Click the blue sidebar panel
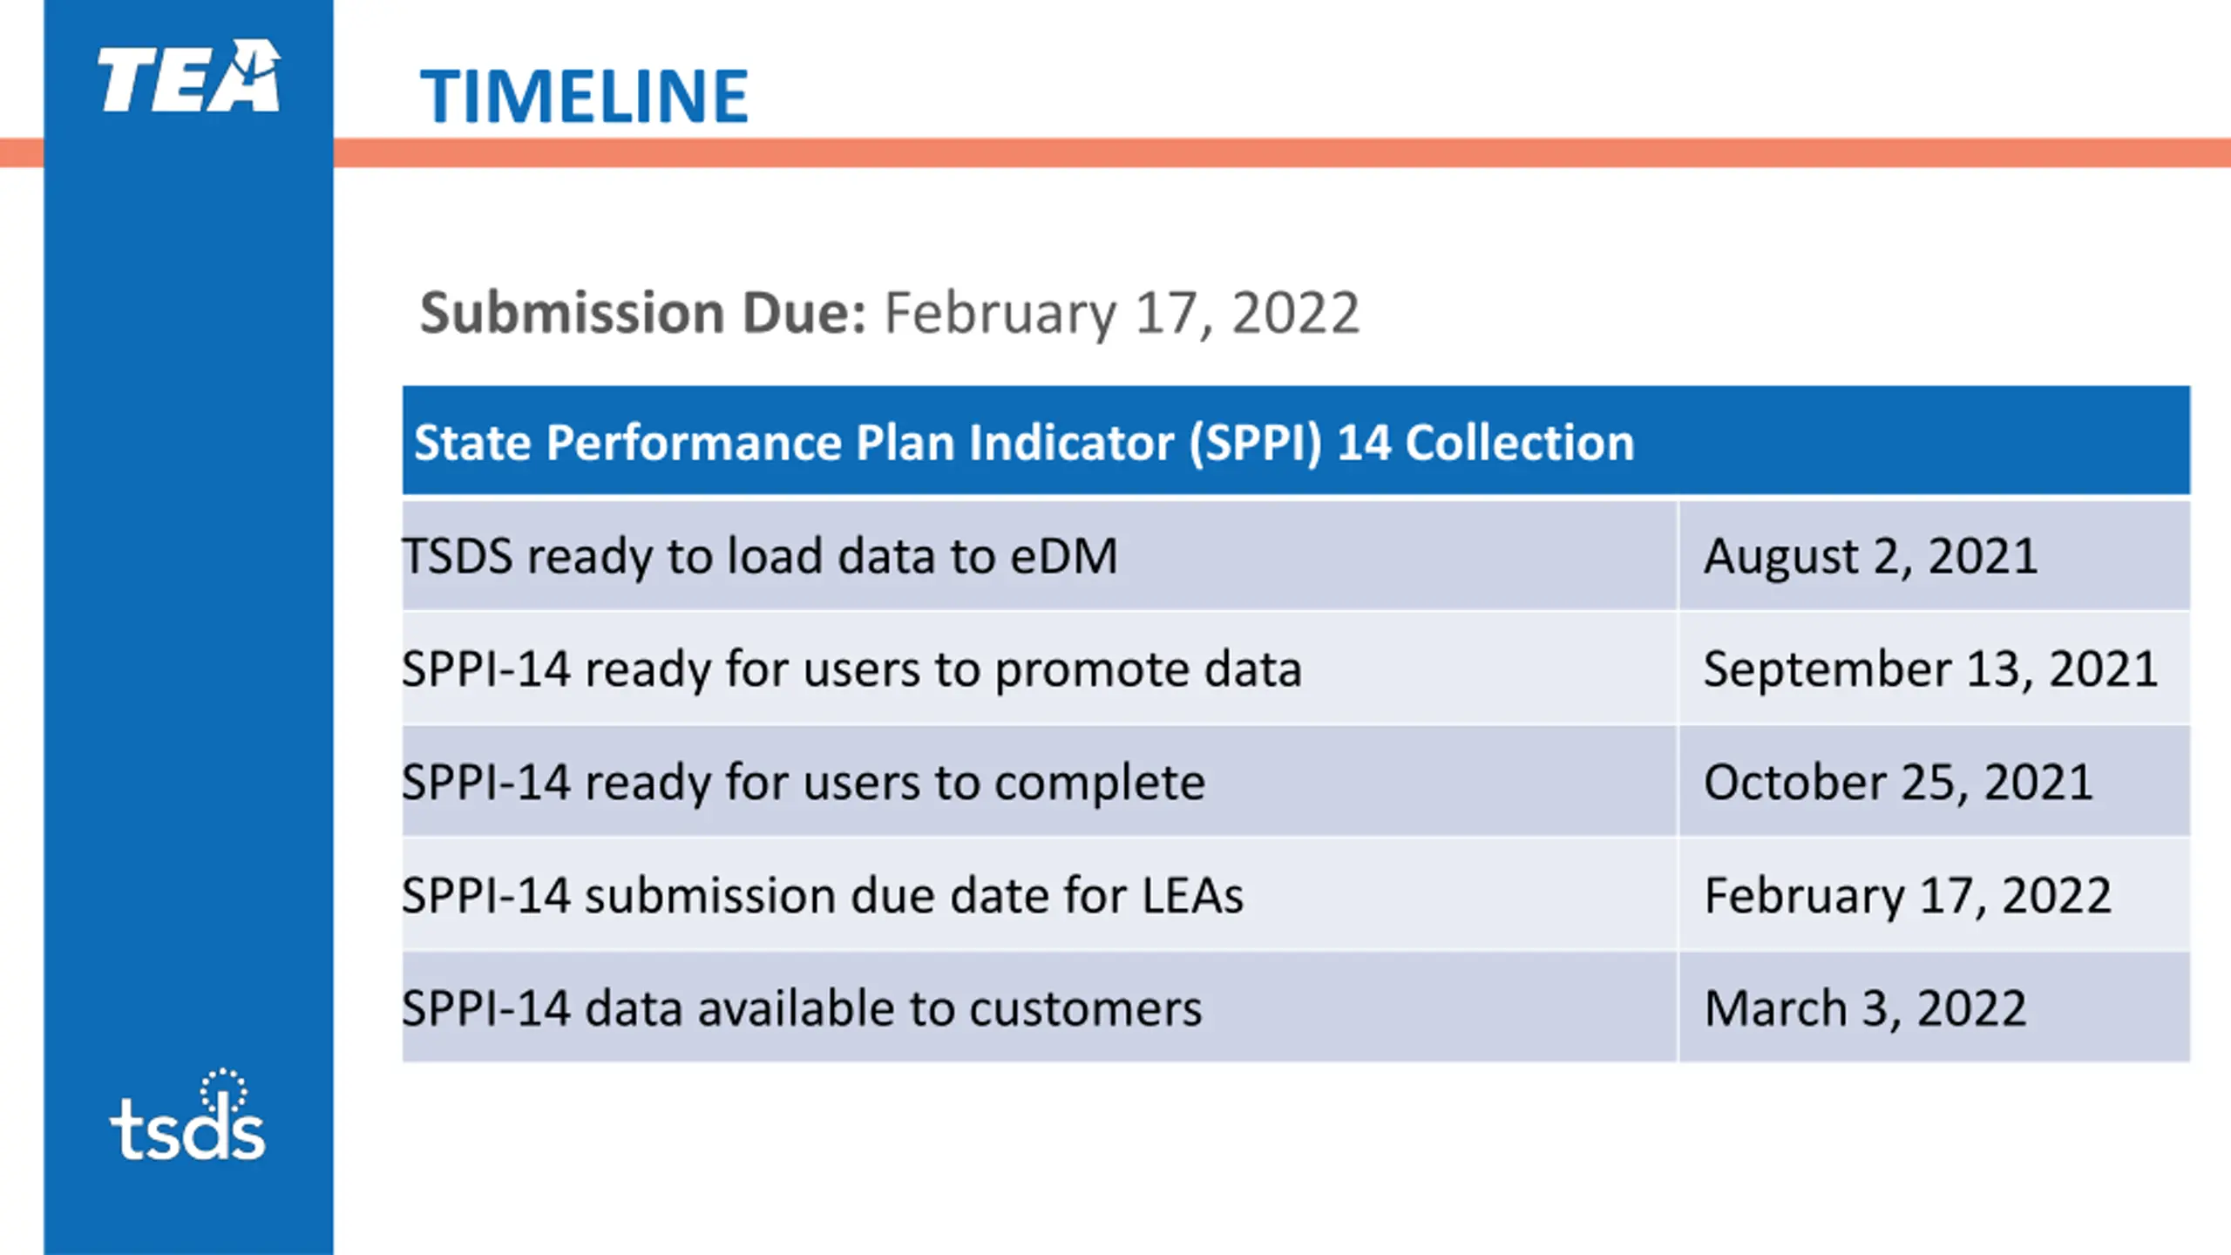 click(x=188, y=610)
